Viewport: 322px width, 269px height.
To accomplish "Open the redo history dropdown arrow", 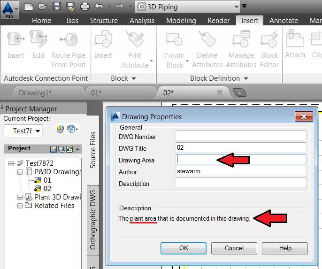I will [x=130, y=7].
